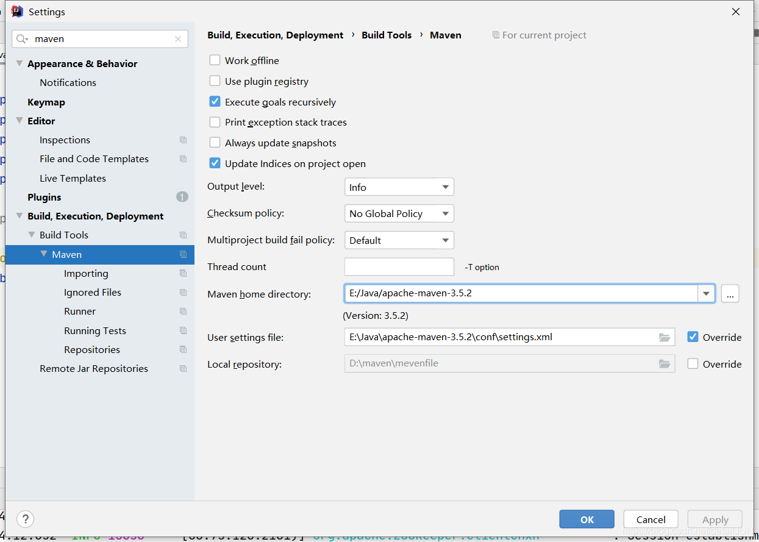Viewport: 759px width, 542px height.
Task: Uncheck Override for User settings file
Action: (693, 337)
